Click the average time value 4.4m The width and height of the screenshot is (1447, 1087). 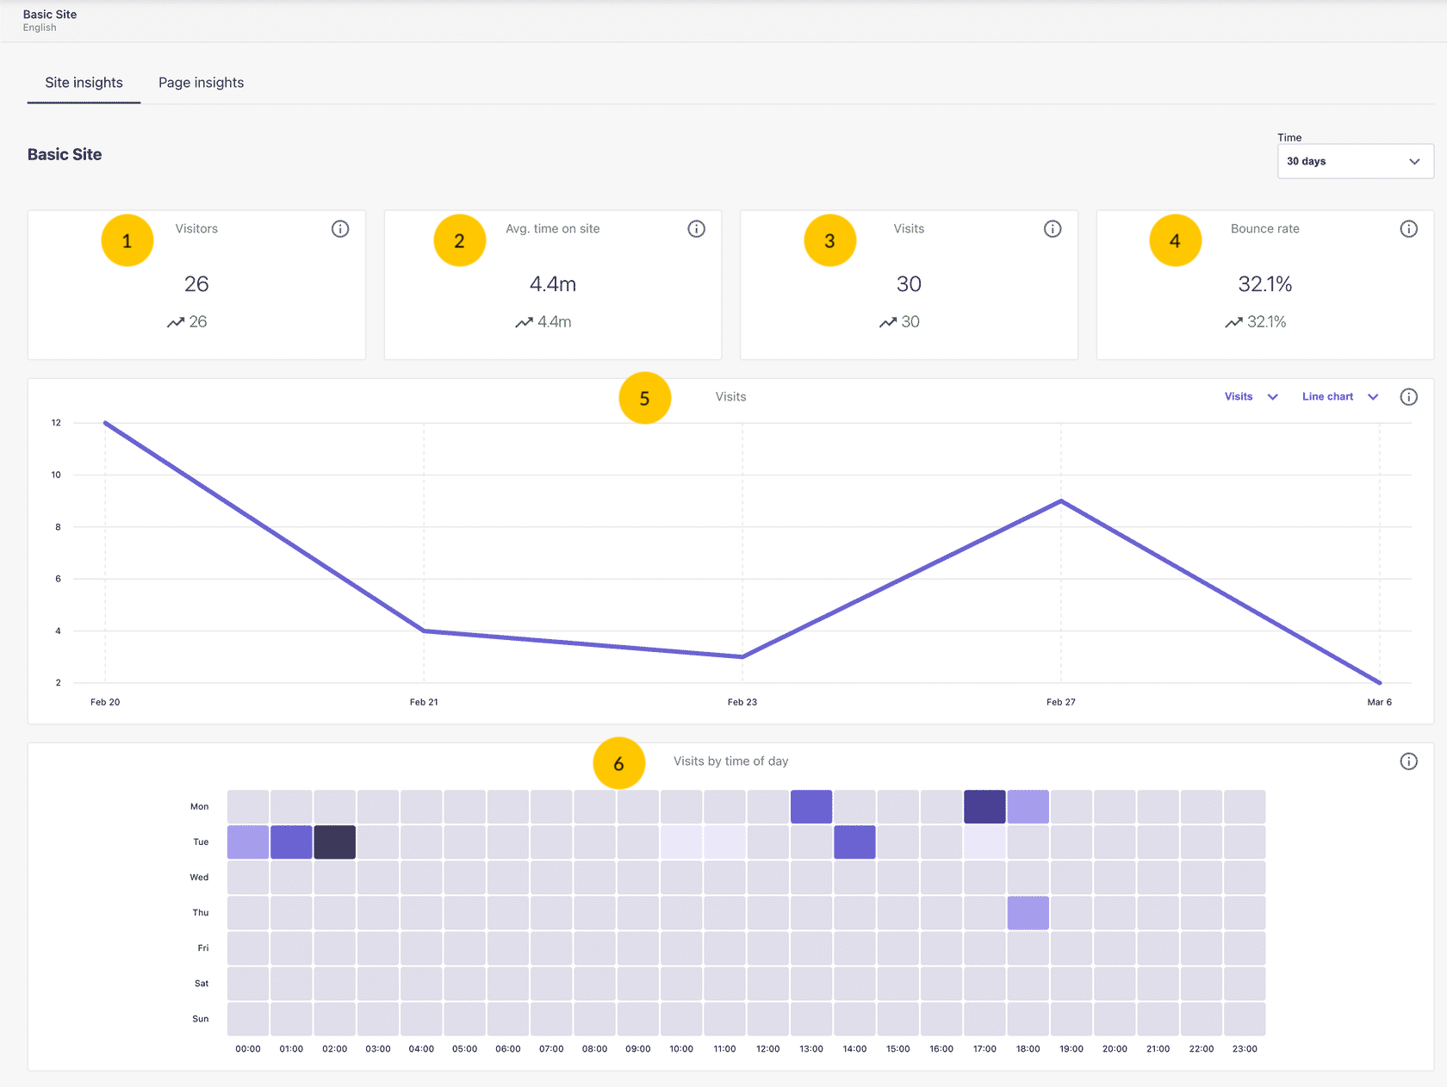point(553,284)
